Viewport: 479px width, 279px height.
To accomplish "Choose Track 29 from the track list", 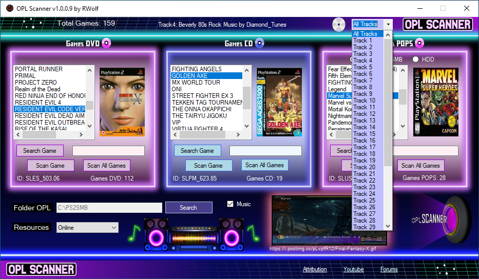I will point(368,227).
